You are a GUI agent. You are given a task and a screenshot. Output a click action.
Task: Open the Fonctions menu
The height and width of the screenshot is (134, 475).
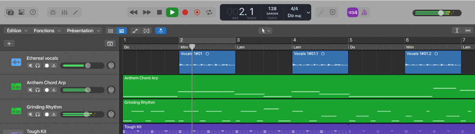click(x=47, y=31)
